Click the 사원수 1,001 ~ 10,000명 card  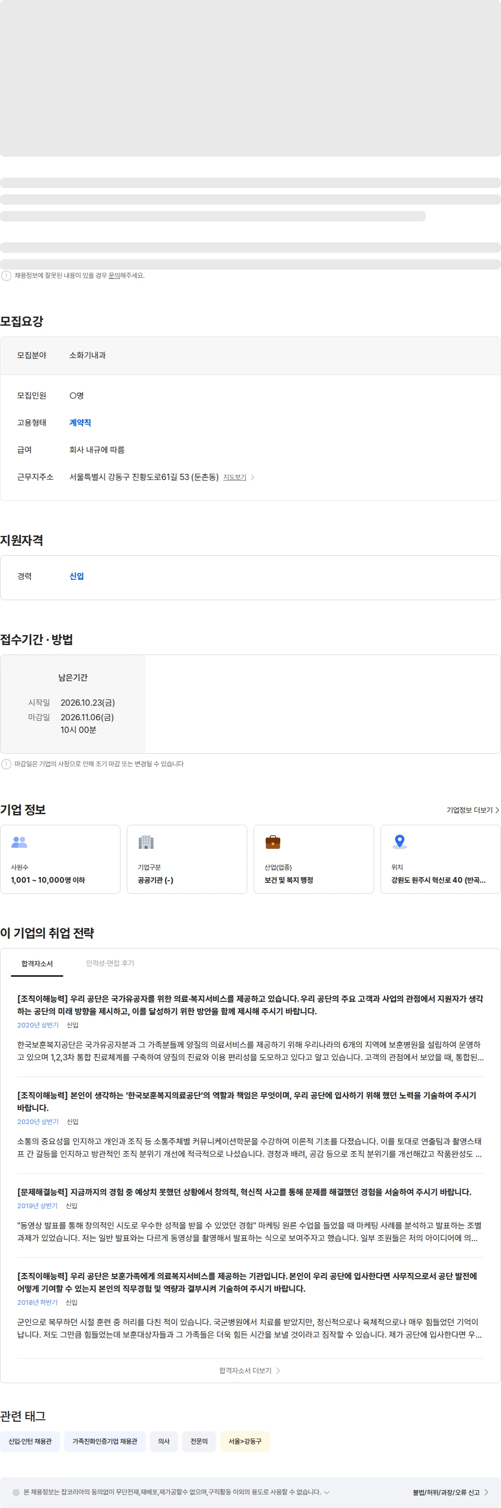60,859
